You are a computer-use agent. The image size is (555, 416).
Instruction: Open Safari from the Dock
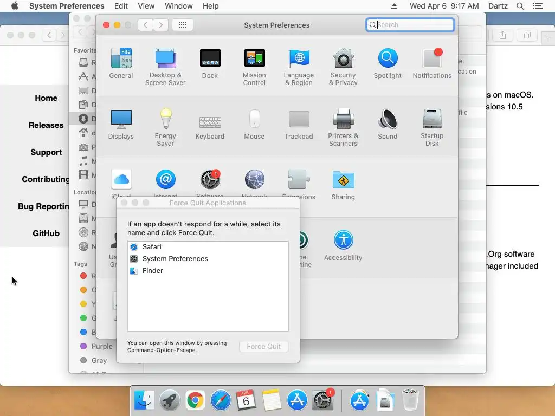coord(221,400)
